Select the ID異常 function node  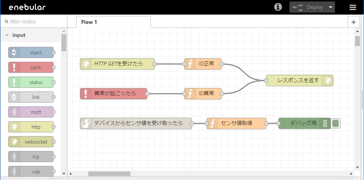(203, 94)
